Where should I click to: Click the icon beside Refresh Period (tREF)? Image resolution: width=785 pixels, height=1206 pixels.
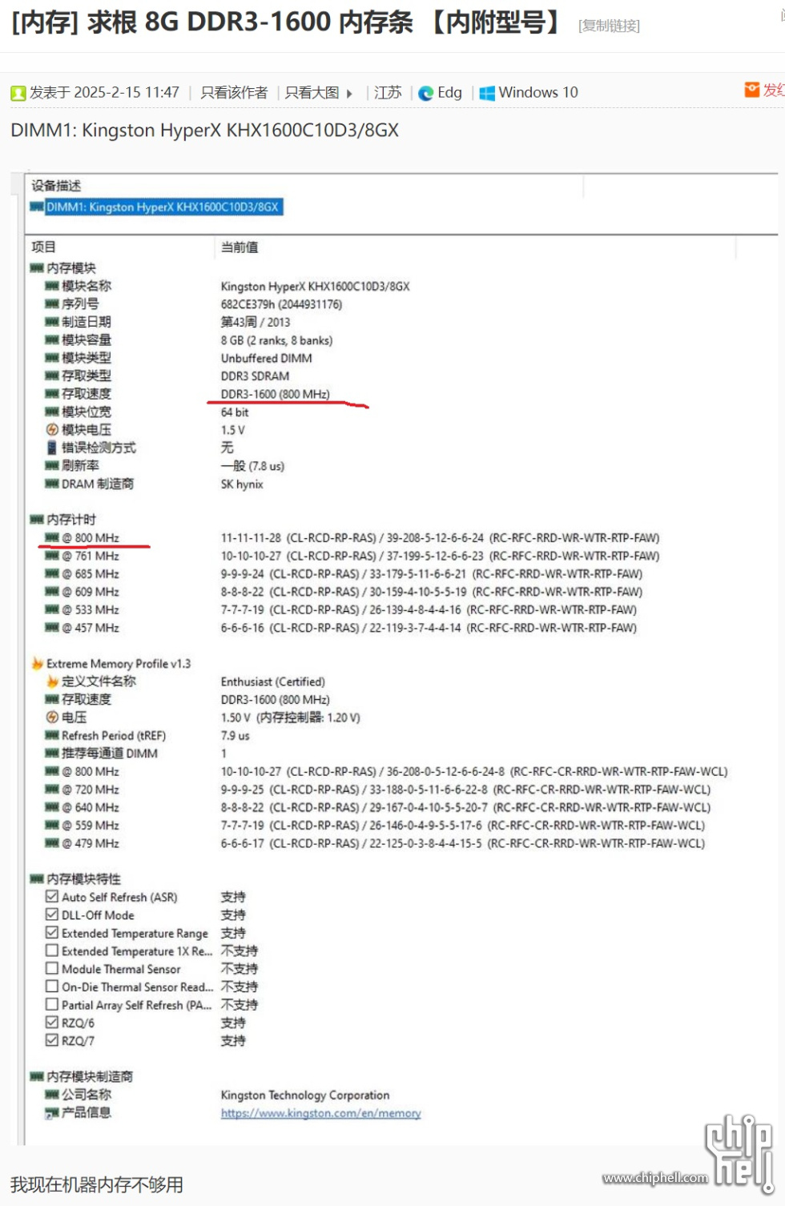tap(52, 735)
